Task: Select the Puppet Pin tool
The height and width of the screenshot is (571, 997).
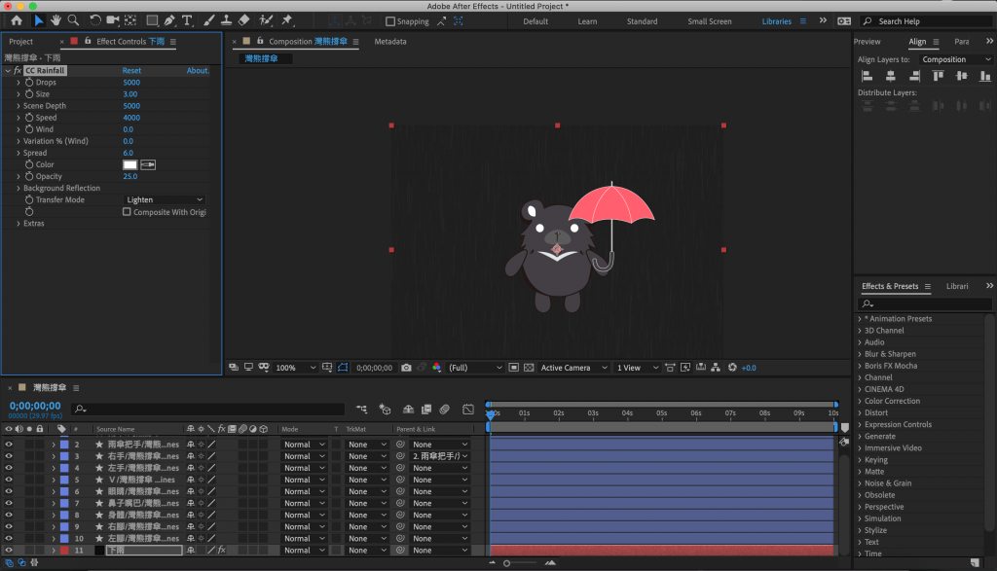Action: pos(287,20)
